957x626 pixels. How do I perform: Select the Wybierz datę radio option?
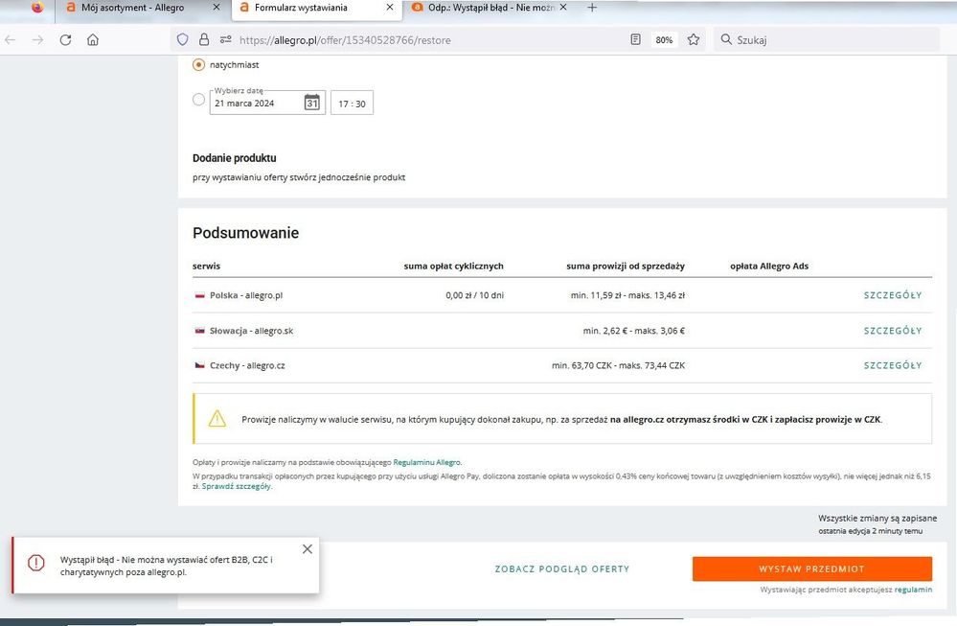[198, 100]
